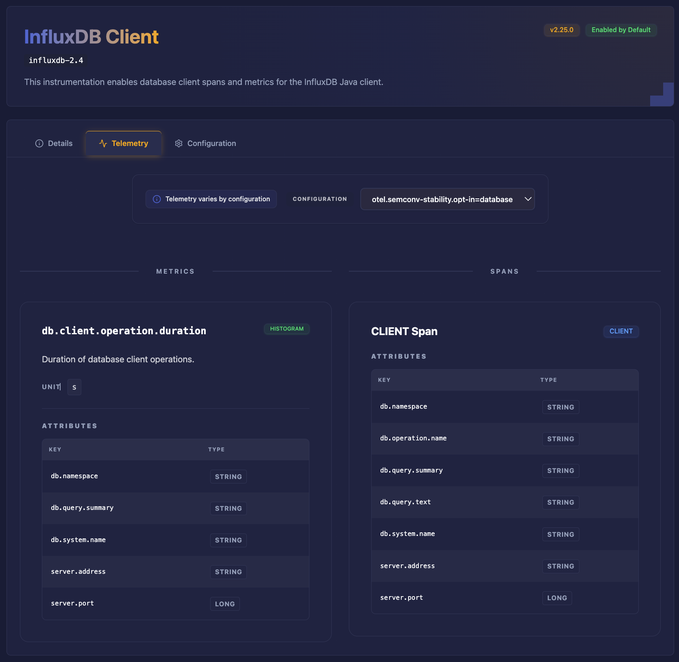This screenshot has width=679, height=662.
Task: Click the info icon beside Details
Action: click(39, 144)
